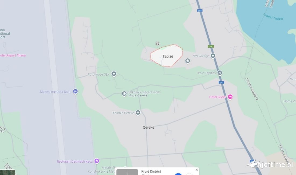
Task: Click the blue round button on district card
Action: coord(178,174)
